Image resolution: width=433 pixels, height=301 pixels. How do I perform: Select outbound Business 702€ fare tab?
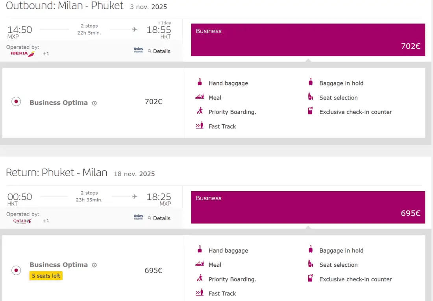point(308,40)
